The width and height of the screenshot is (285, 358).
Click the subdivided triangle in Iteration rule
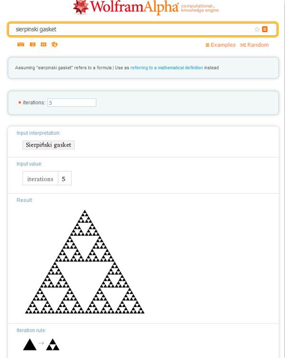tap(53, 345)
